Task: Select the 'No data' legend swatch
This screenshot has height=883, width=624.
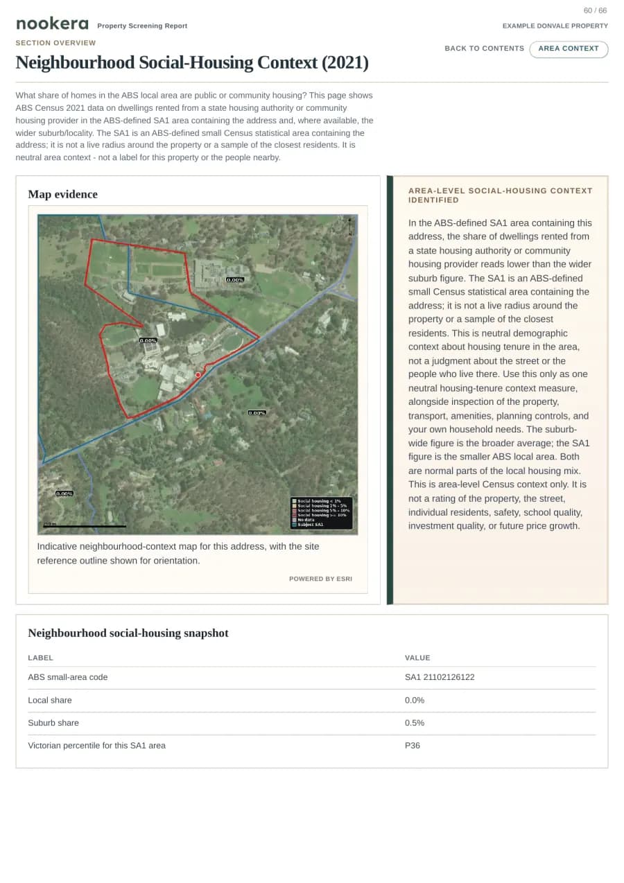Action: [295, 520]
